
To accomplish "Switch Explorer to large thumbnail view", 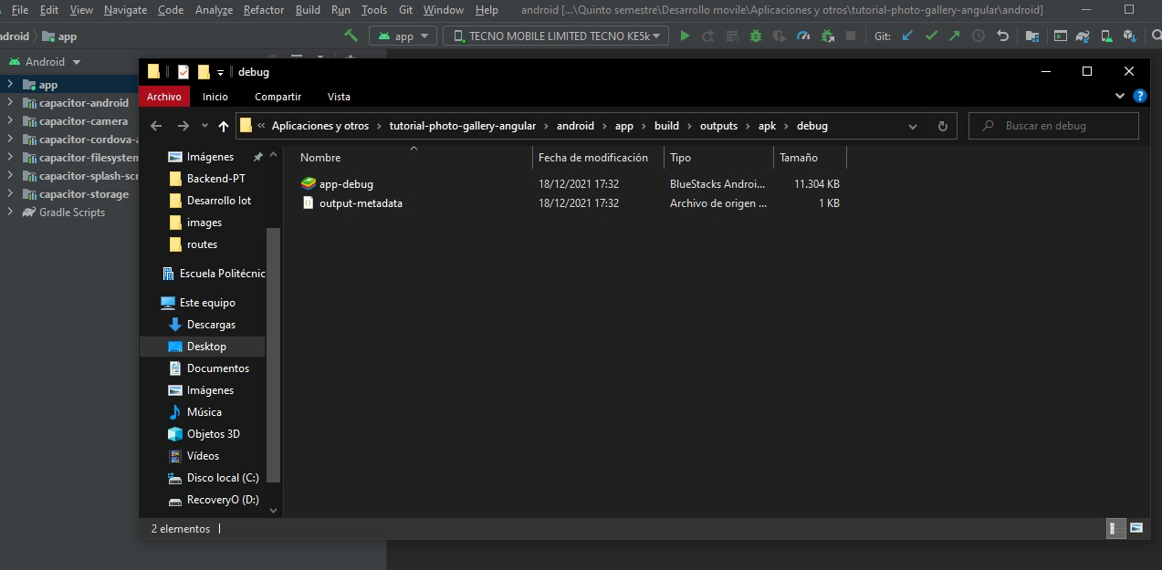I will pos(1136,527).
